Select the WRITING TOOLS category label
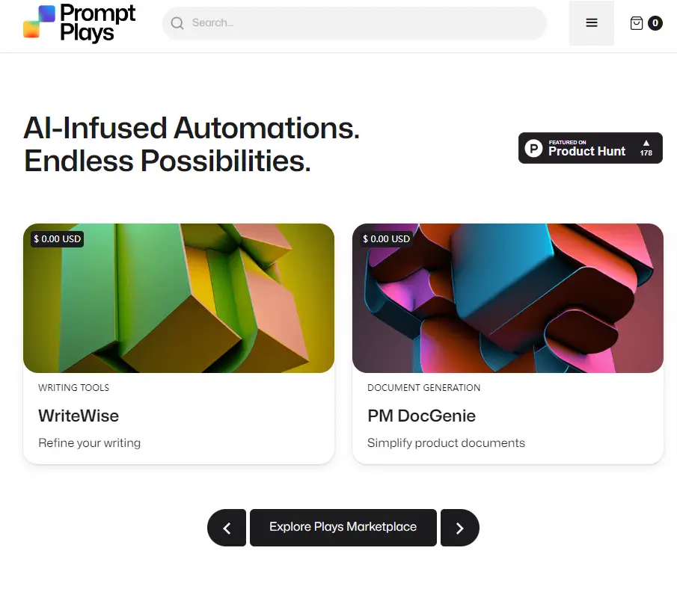This screenshot has height=595, width=677. [x=73, y=388]
